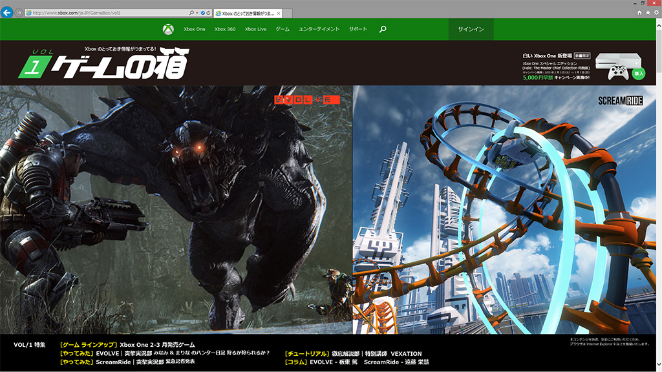Open a new blank tab
Screen dimensions: 662x372
288,13
